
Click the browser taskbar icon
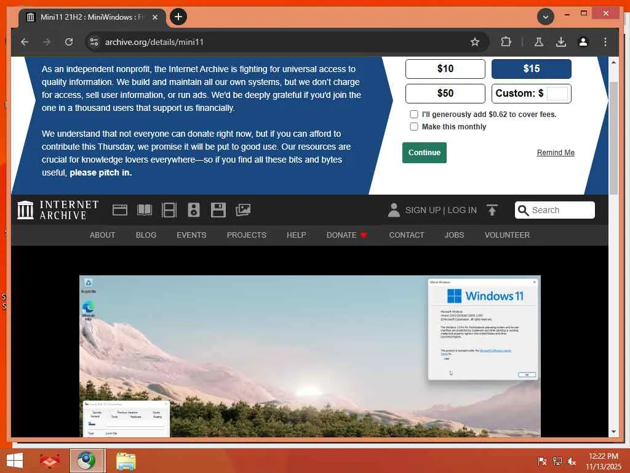[87, 461]
